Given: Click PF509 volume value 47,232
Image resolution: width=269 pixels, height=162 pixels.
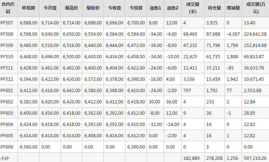Looking at the screenshot, I should 190,46.
